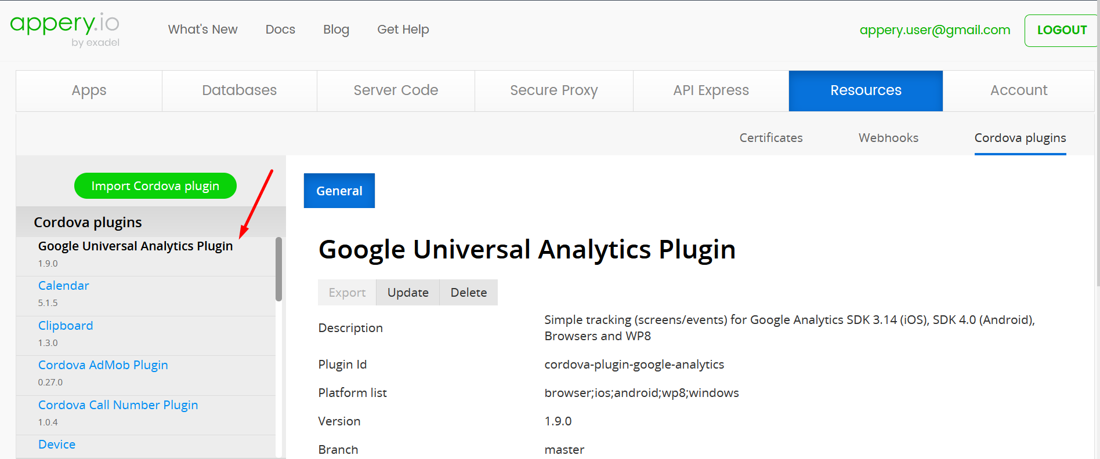
Task: Open the Docs link
Action: tap(280, 30)
